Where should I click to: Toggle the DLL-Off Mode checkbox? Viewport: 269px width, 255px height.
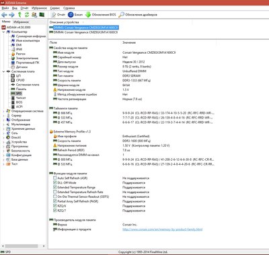pos(55,182)
